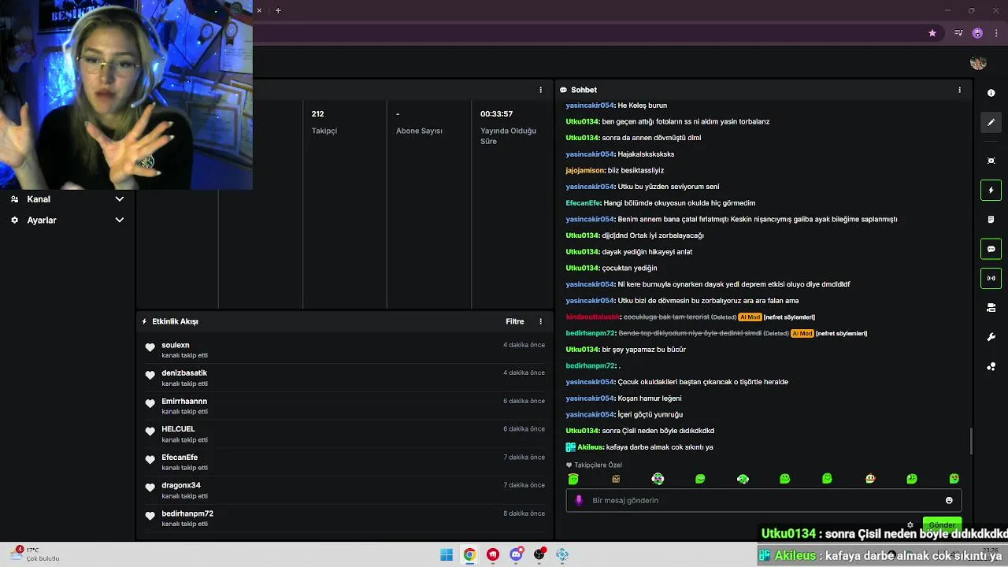1008x567 pixels.
Task: Click HELCUEL in the activity feed
Action: 178,429
